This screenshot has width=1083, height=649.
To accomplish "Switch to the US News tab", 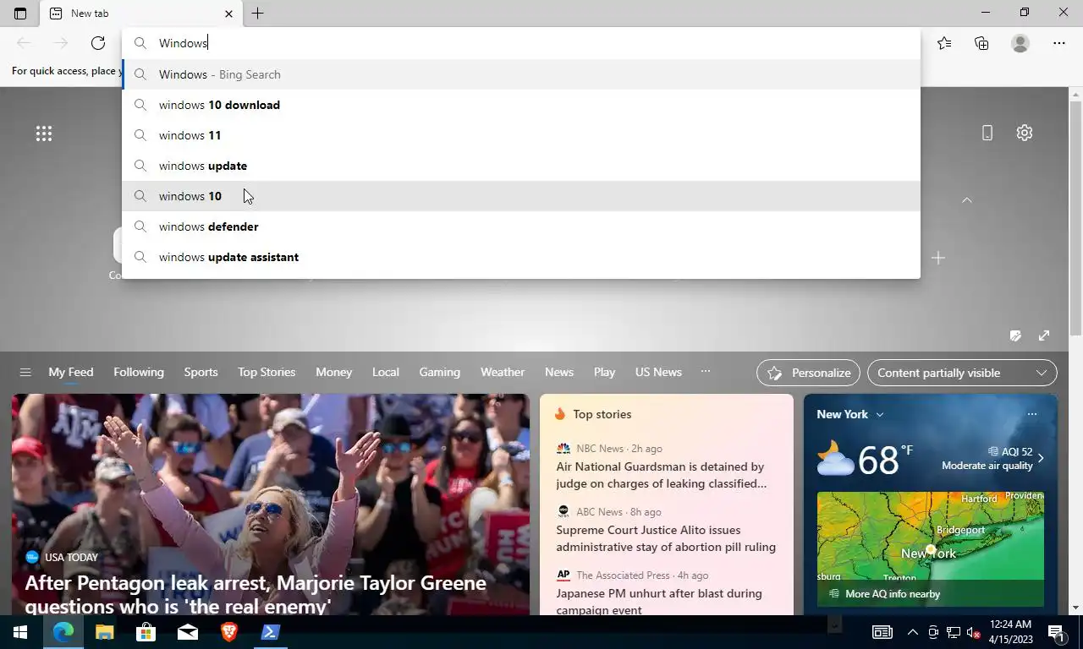I will tap(658, 373).
